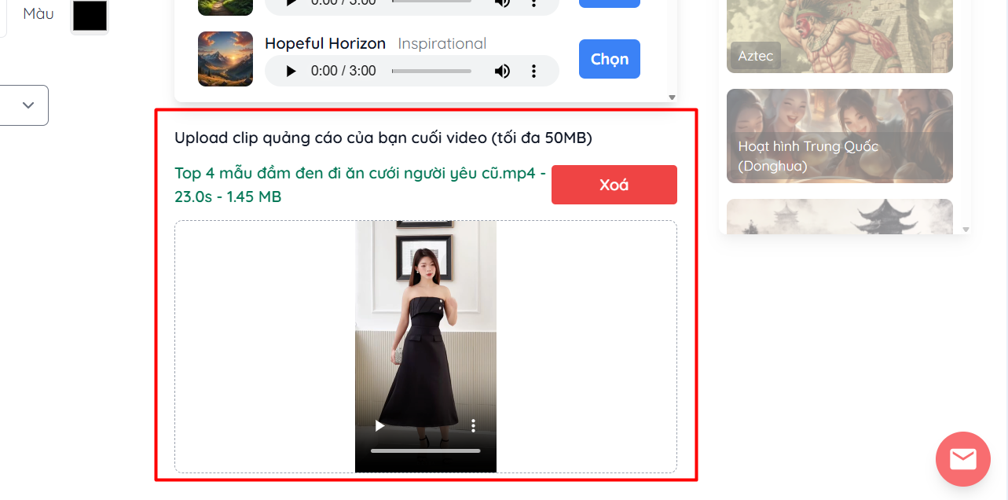The height and width of the screenshot is (500, 1008).
Task: Select Hoạt hình Trung Quốc (Donghua) style
Action: pos(840,136)
